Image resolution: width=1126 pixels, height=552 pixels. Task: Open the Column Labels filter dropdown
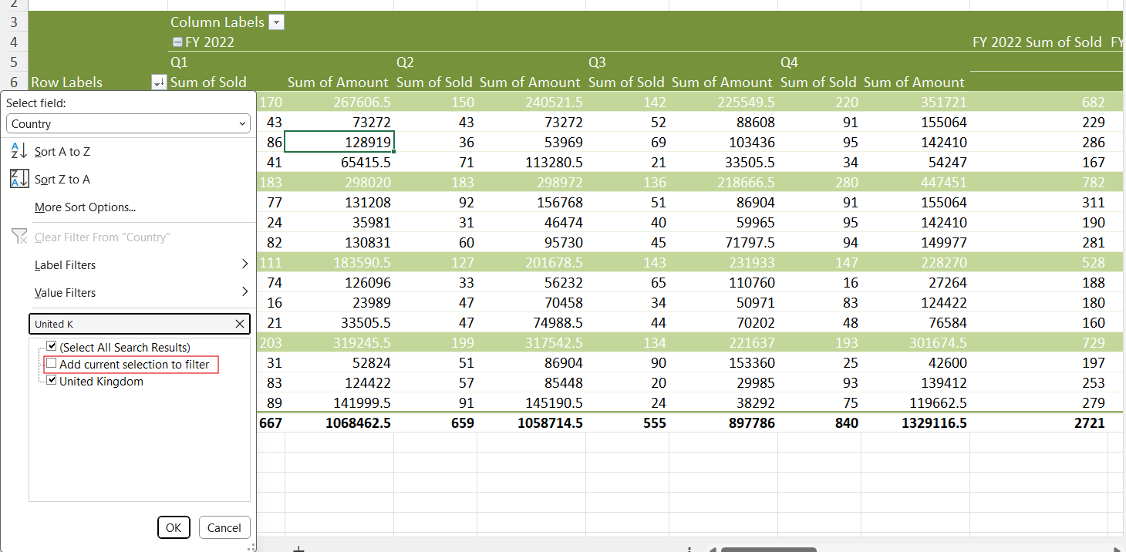(276, 22)
